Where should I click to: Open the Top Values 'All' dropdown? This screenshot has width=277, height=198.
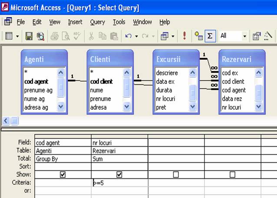(x=244, y=36)
